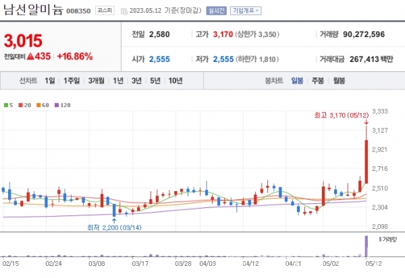Click the red up-arrow price change icon
Screen dimensions: 405x278
click(x=30, y=57)
